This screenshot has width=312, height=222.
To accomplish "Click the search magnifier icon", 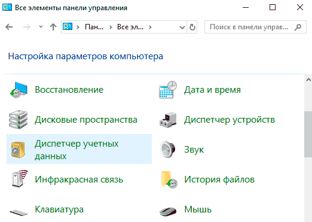I will click(x=298, y=27).
